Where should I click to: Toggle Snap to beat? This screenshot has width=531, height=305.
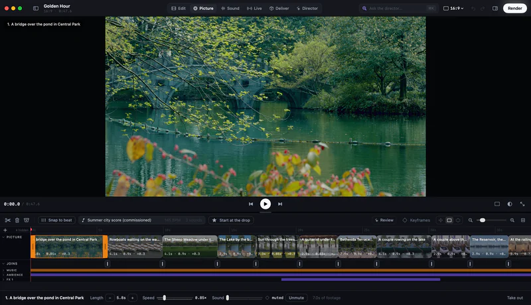pos(56,220)
